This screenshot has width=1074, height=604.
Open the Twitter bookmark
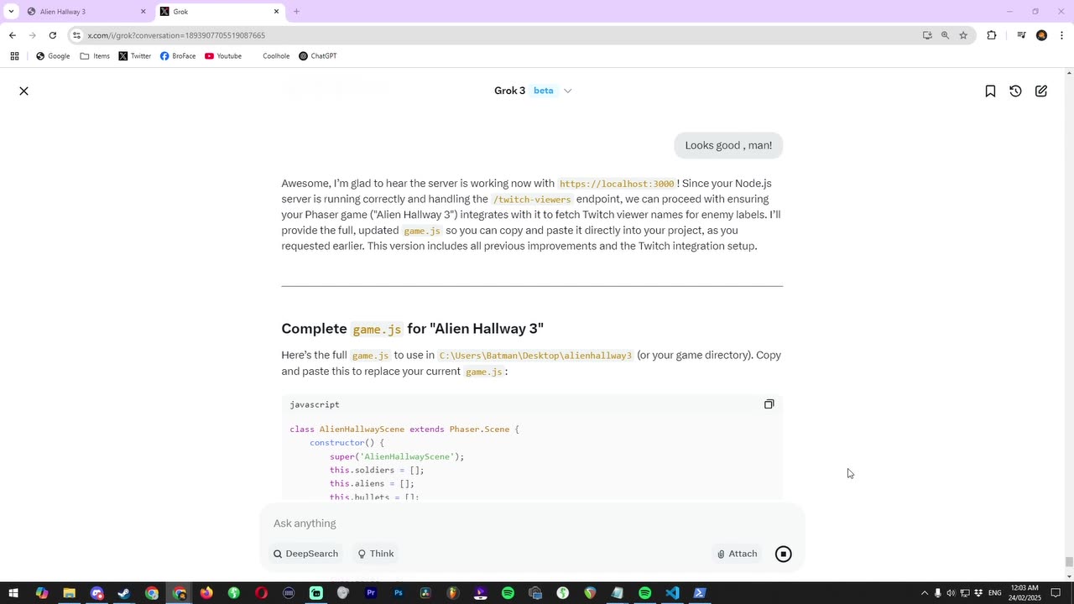coord(134,56)
